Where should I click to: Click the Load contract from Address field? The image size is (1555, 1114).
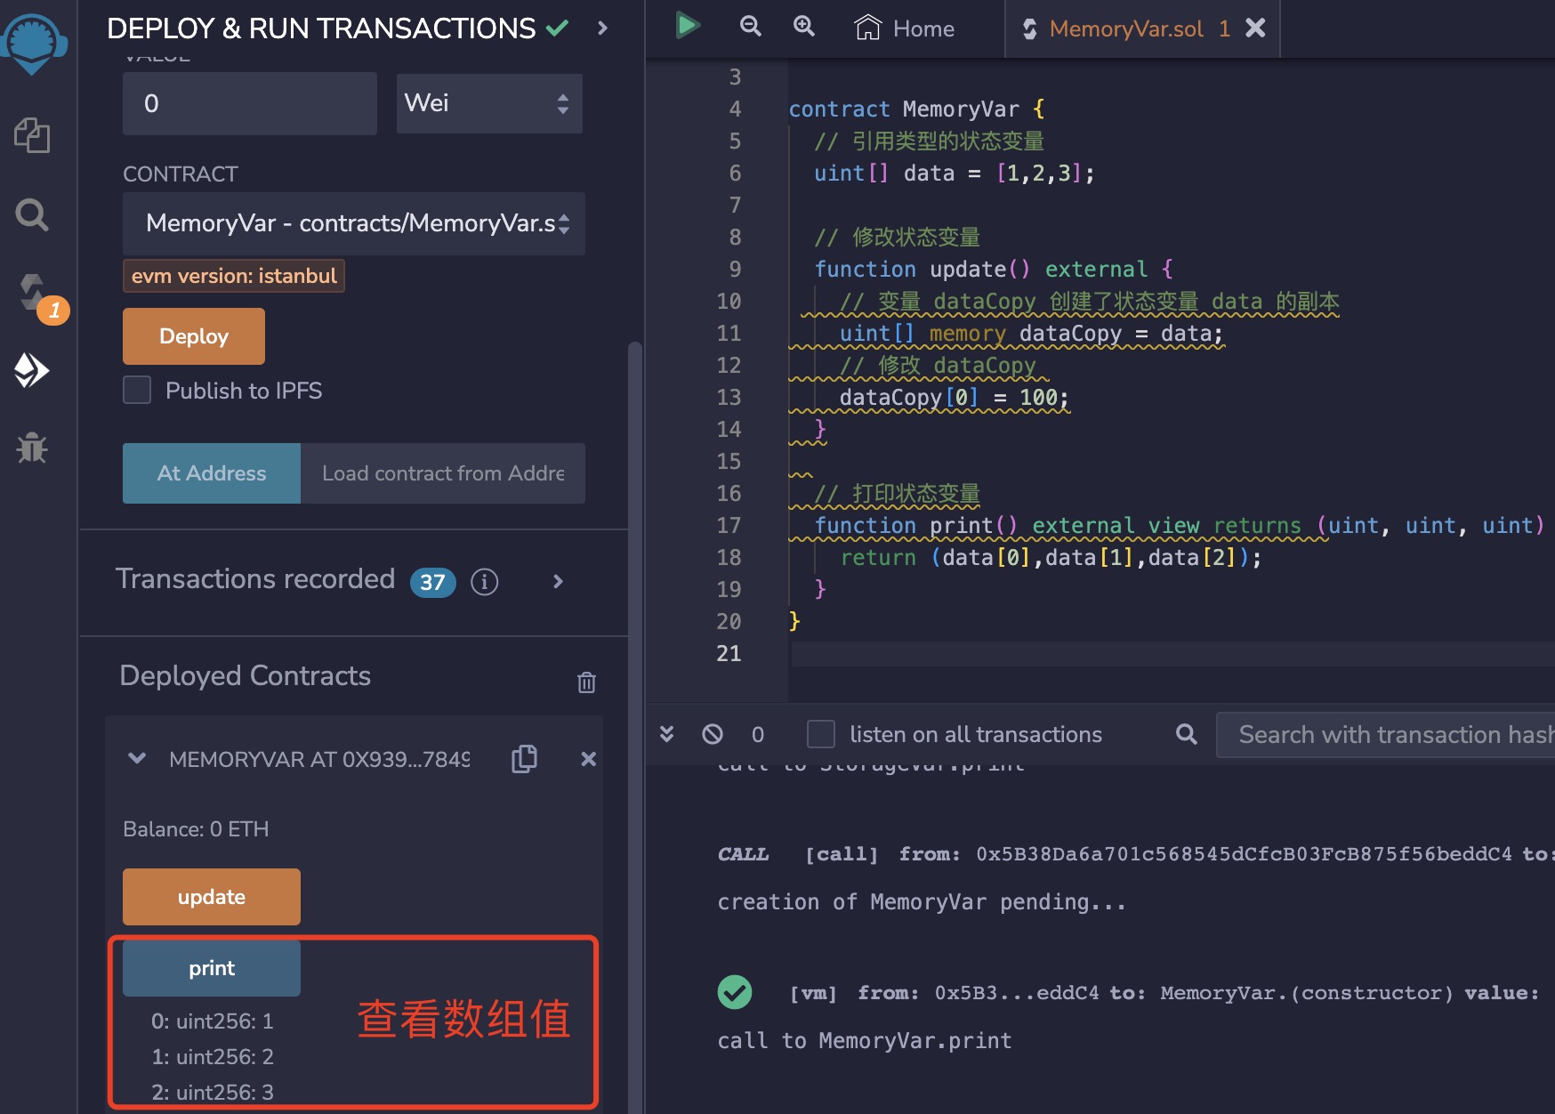coord(443,473)
